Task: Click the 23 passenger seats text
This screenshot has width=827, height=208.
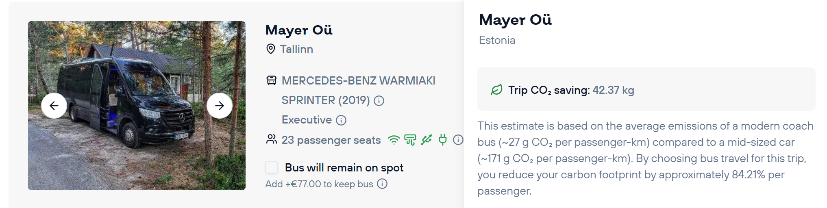Action: coord(331,140)
